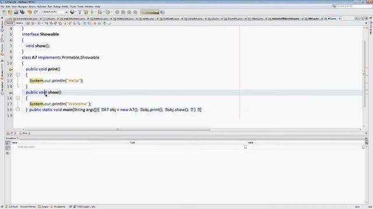Collapse the code fold at line 16
Screen dimensions: 373x209
click(x=17, y=98)
